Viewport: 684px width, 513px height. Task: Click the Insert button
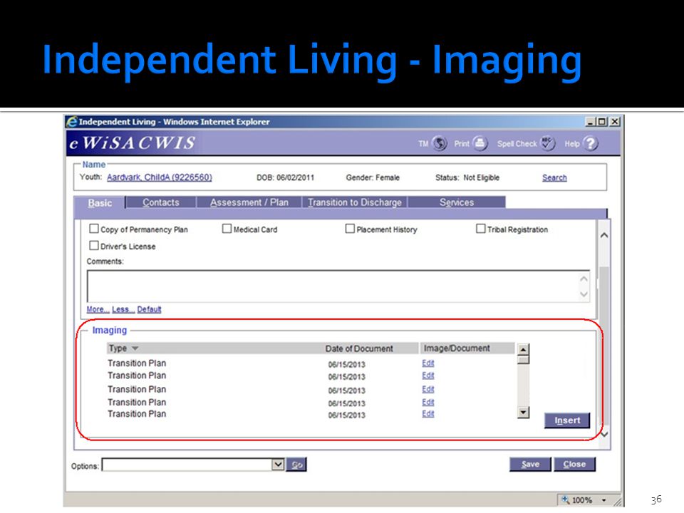(x=567, y=420)
